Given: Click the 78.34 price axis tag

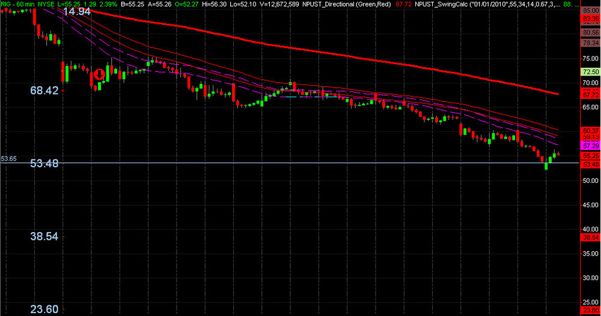Looking at the screenshot, I should [591, 43].
